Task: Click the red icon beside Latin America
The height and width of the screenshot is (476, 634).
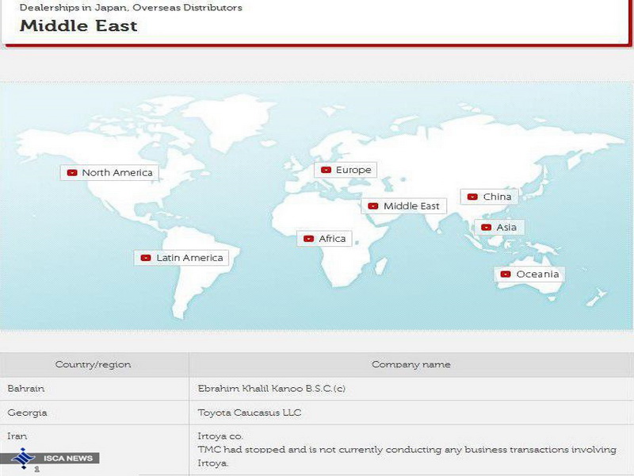Action: point(146,258)
